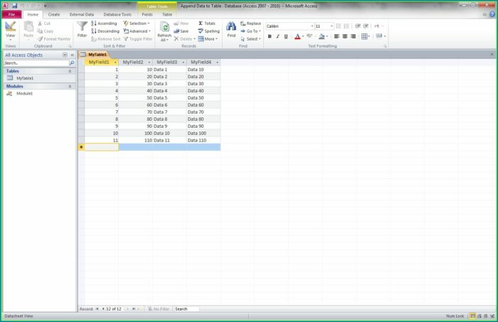
Task: Switch to the External Data tab
Action: (82, 14)
